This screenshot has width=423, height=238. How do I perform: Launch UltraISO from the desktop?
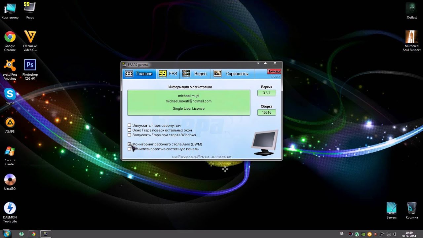click(10, 182)
